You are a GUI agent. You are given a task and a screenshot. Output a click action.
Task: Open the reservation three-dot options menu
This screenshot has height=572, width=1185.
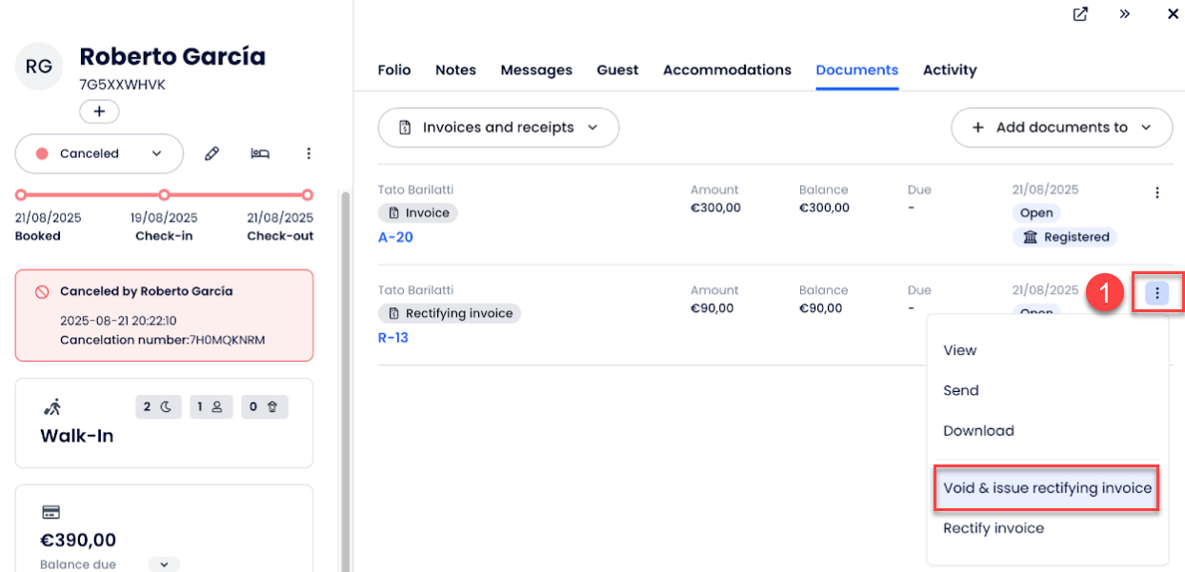coord(308,153)
